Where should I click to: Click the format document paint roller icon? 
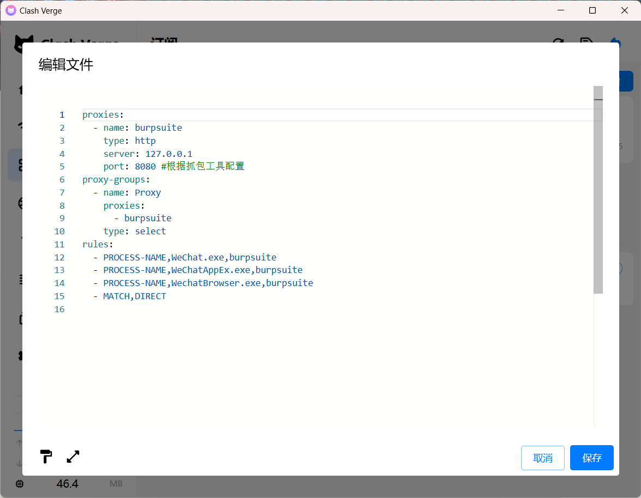coord(46,457)
